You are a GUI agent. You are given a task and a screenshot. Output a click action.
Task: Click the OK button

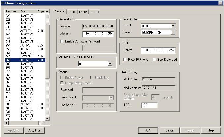click(x=148, y=130)
